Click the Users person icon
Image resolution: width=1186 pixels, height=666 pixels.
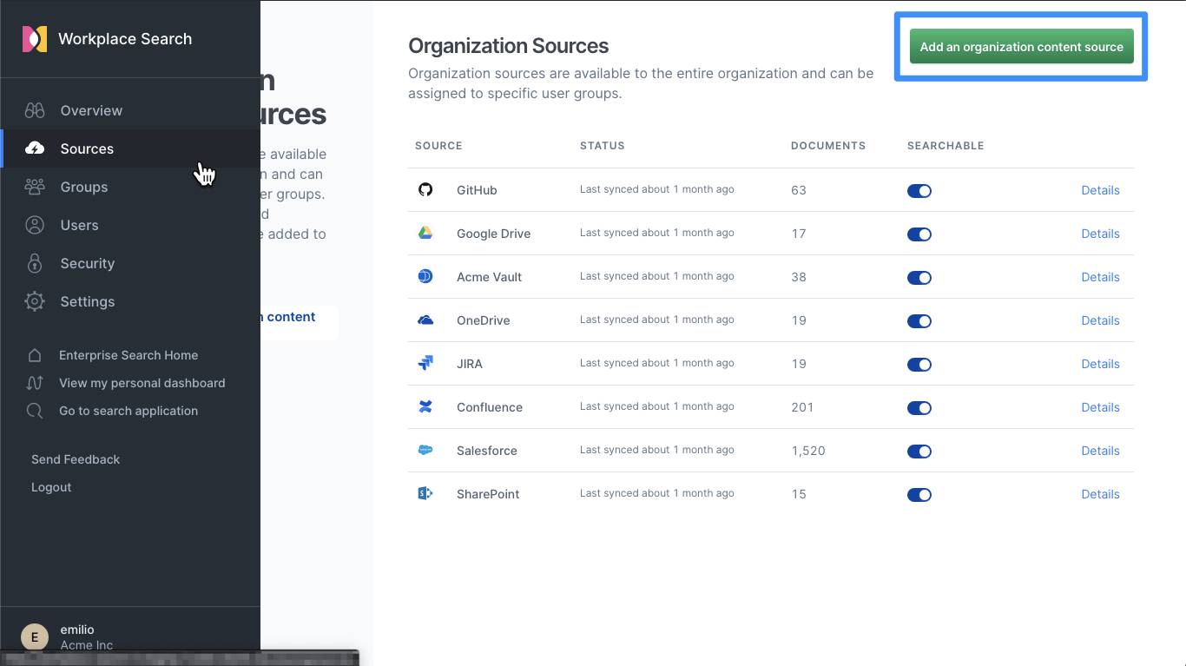[35, 225]
